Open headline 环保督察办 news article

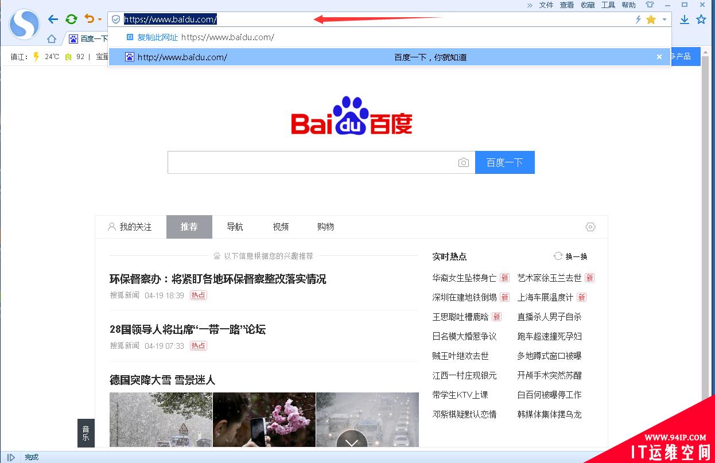coord(218,279)
